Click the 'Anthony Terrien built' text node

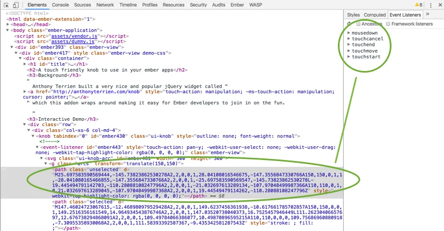click(130, 86)
